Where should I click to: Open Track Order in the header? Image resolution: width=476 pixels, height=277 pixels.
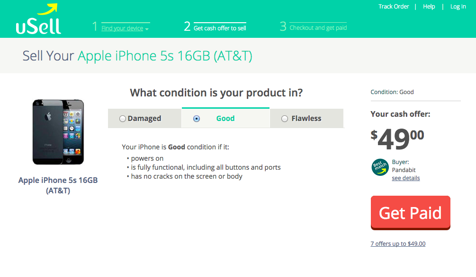coord(394,6)
